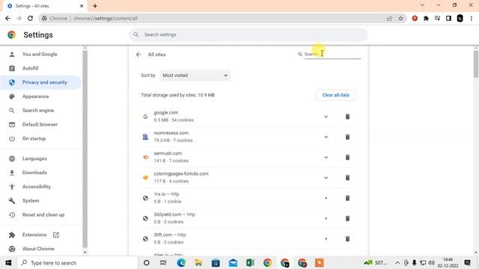The width and height of the screenshot is (479, 269).
Task: Click browser back arrow
Action: tap(7, 18)
